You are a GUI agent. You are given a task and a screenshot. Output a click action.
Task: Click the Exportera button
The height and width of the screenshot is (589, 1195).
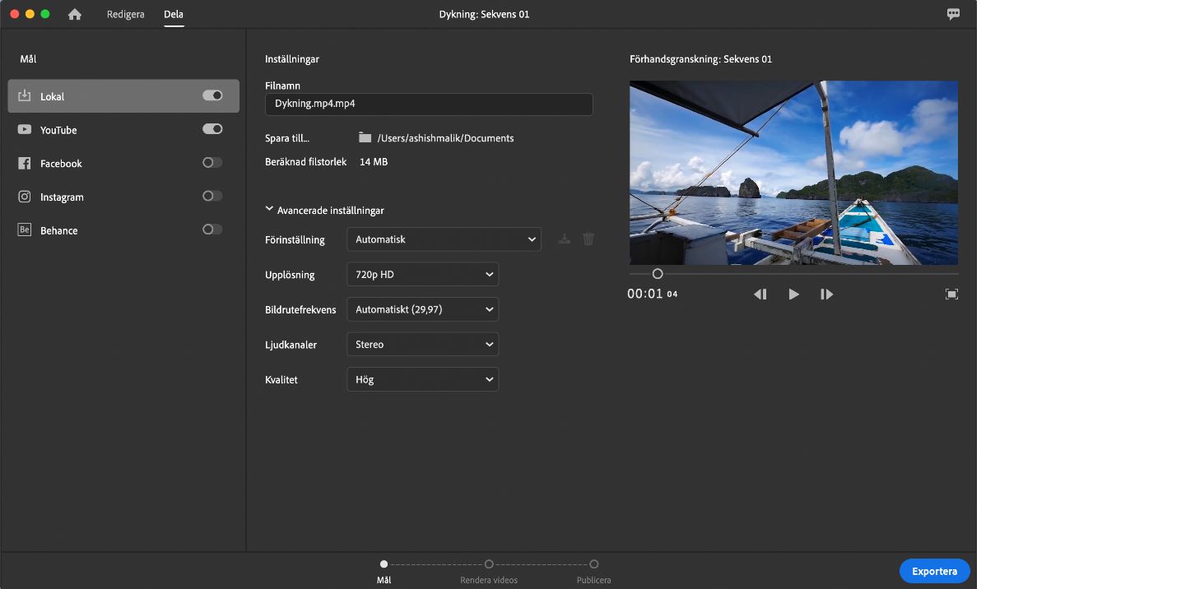click(x=934, y=571)
